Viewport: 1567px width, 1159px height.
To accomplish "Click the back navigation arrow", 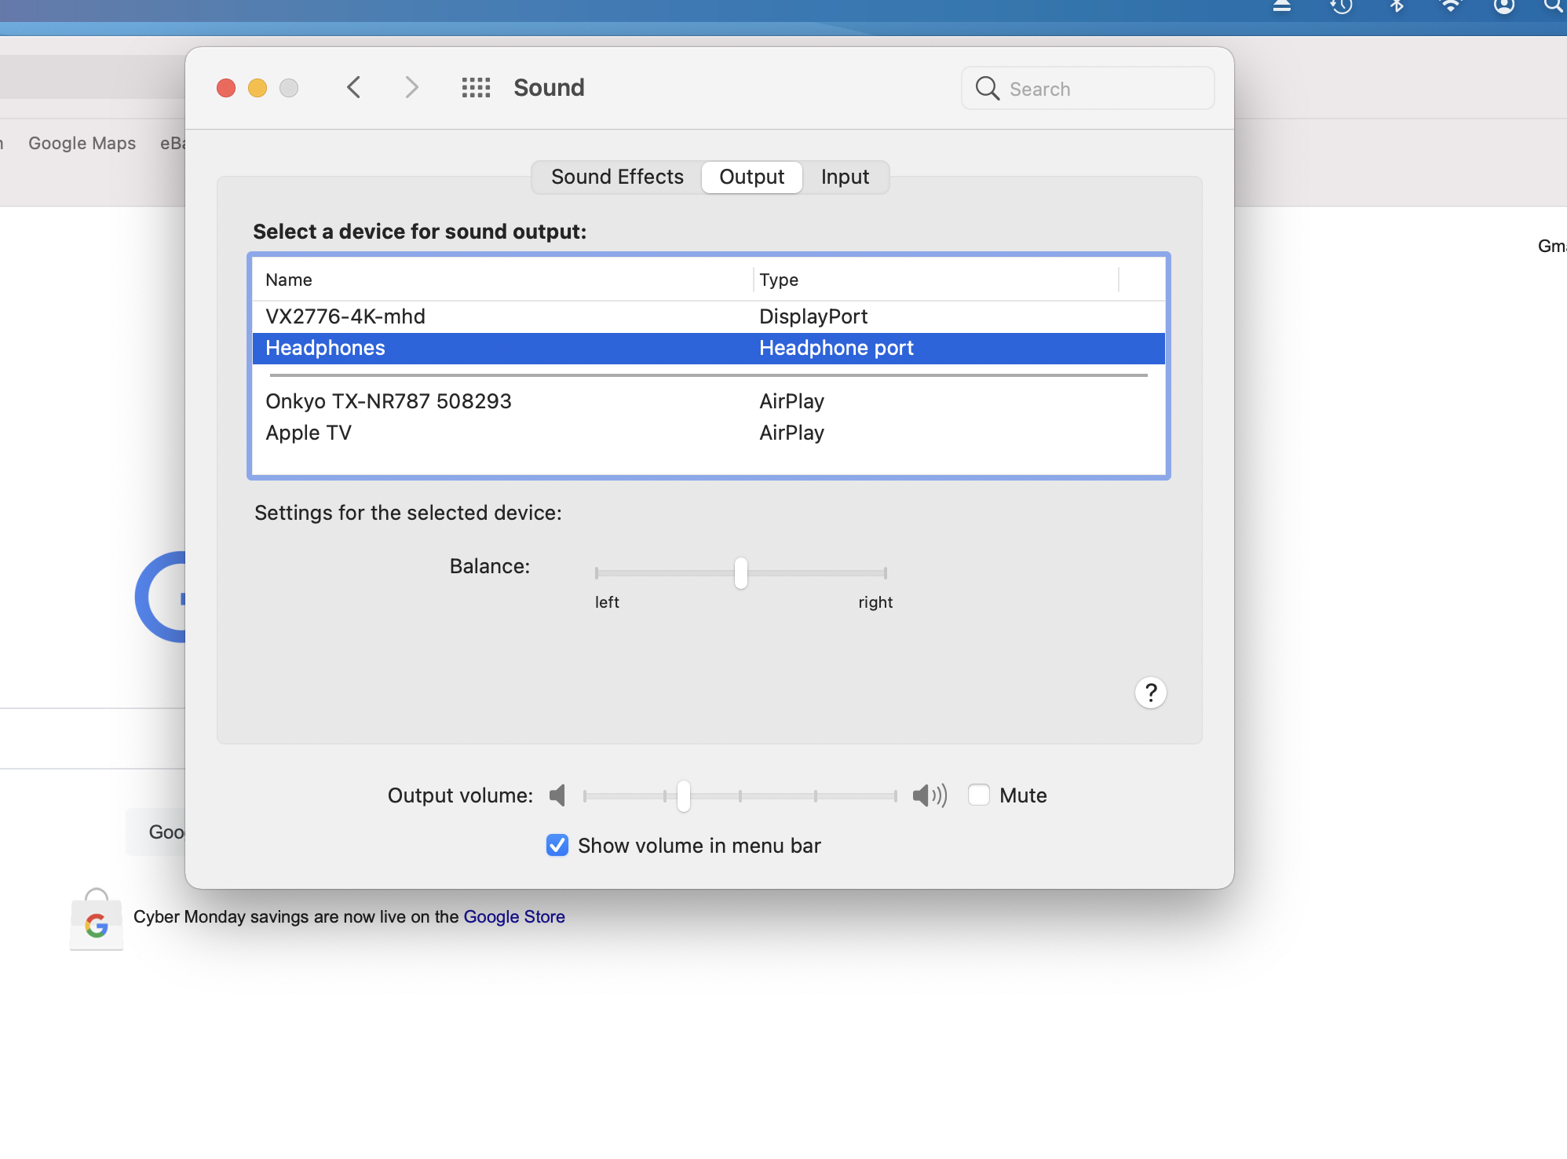I will [x=354, y=87].
